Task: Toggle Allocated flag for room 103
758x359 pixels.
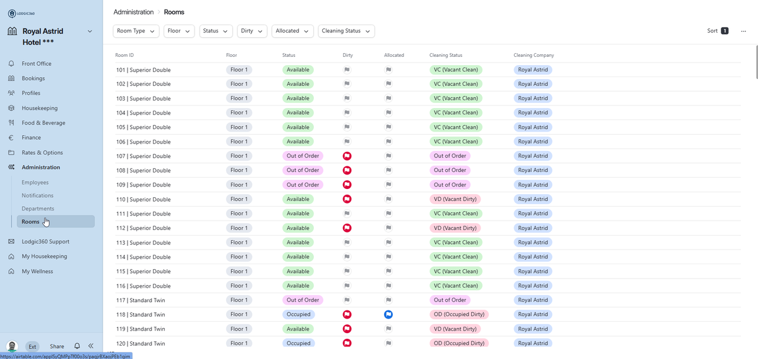Action: (x=388, y=99)
